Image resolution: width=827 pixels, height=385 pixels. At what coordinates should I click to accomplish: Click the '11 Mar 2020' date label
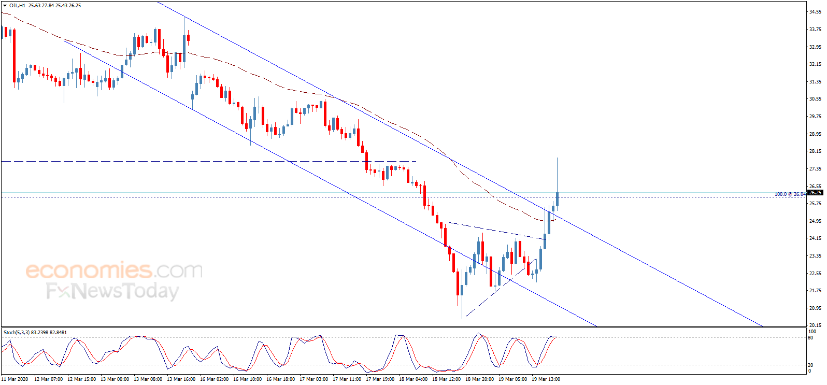point(15,379)
